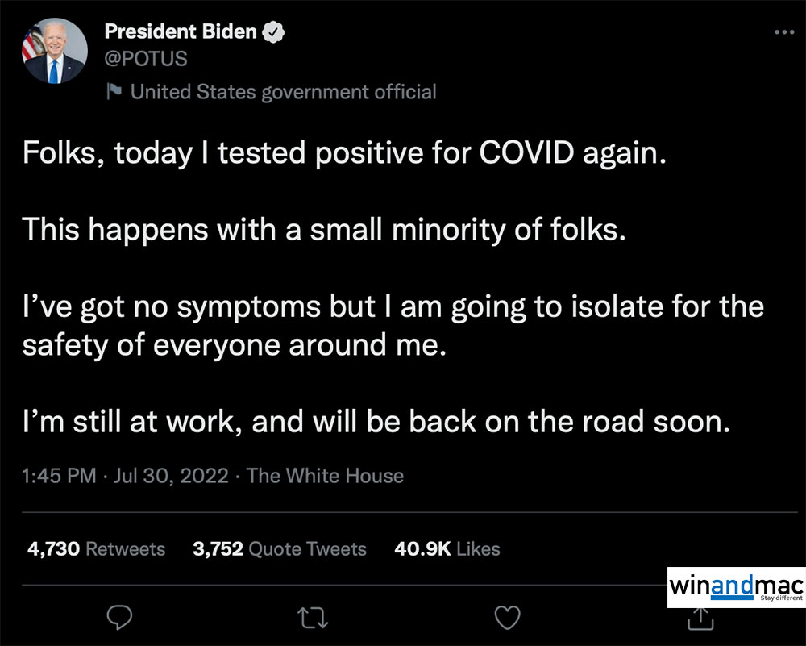Open The White House source label
The width and height of the screenshot is (806, 646).
point(325,476)
